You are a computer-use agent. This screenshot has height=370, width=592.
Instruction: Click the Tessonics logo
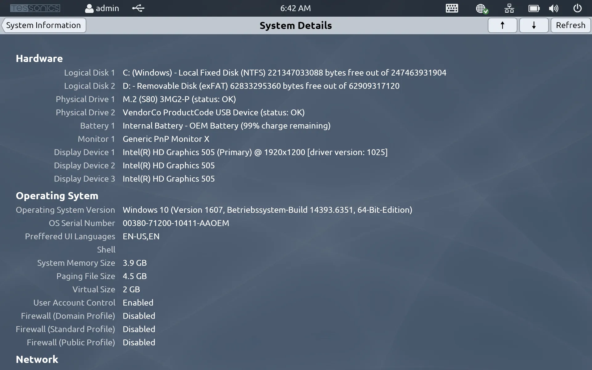coord(35,8)
